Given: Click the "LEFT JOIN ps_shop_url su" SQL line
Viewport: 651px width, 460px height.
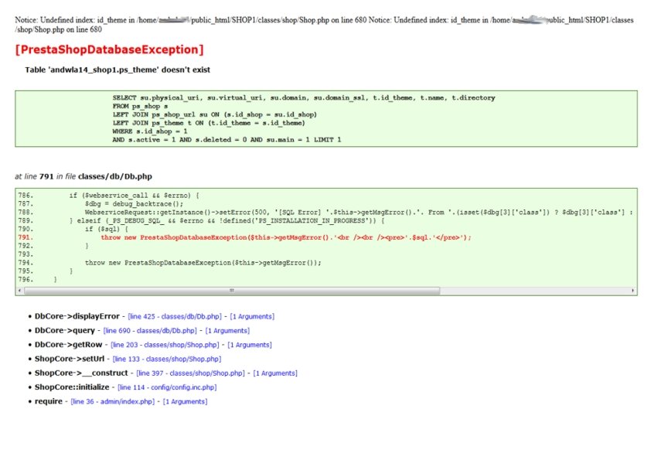Looking at the screenshot, I should [x=215, y=114].
